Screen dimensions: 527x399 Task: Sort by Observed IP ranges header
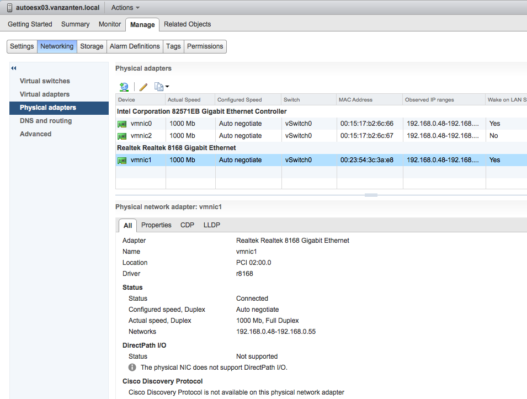point(444,99)
